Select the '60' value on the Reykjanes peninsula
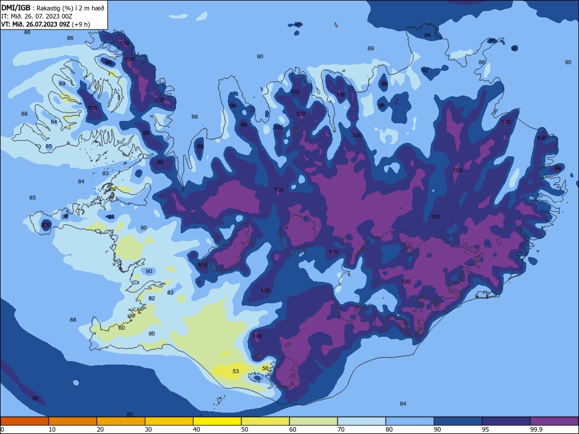The height and width of the screenshot is (434, 579). pyautogui.click(x=122, y=328)
